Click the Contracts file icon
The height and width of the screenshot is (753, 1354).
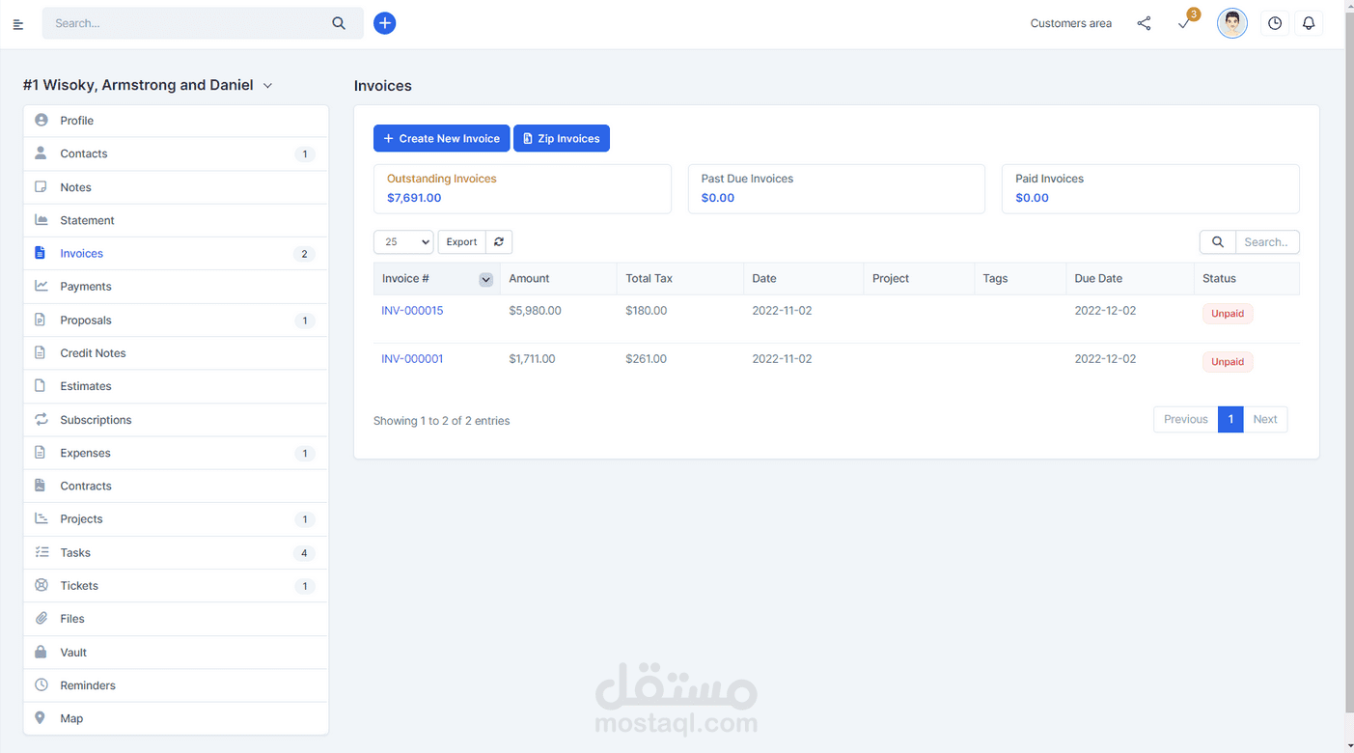pyautogui.click(x=41, y=486)
